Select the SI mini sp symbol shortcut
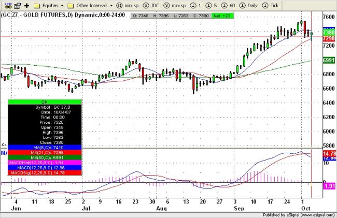The height and width of the screenshot is (218, 337). pyautogui.click(x=128, y=6)
